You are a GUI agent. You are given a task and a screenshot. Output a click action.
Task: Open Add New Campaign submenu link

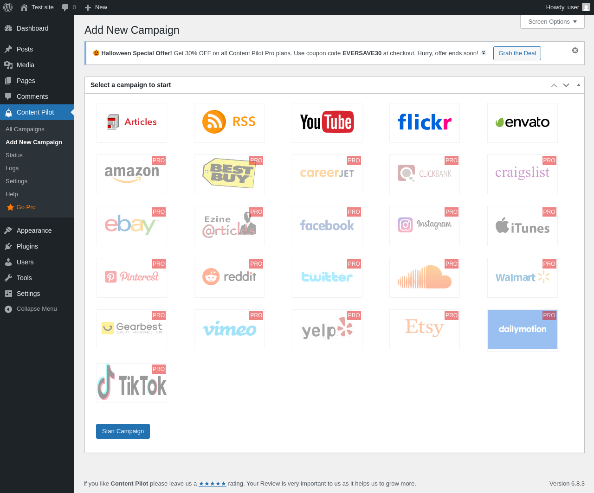point(37,142)
